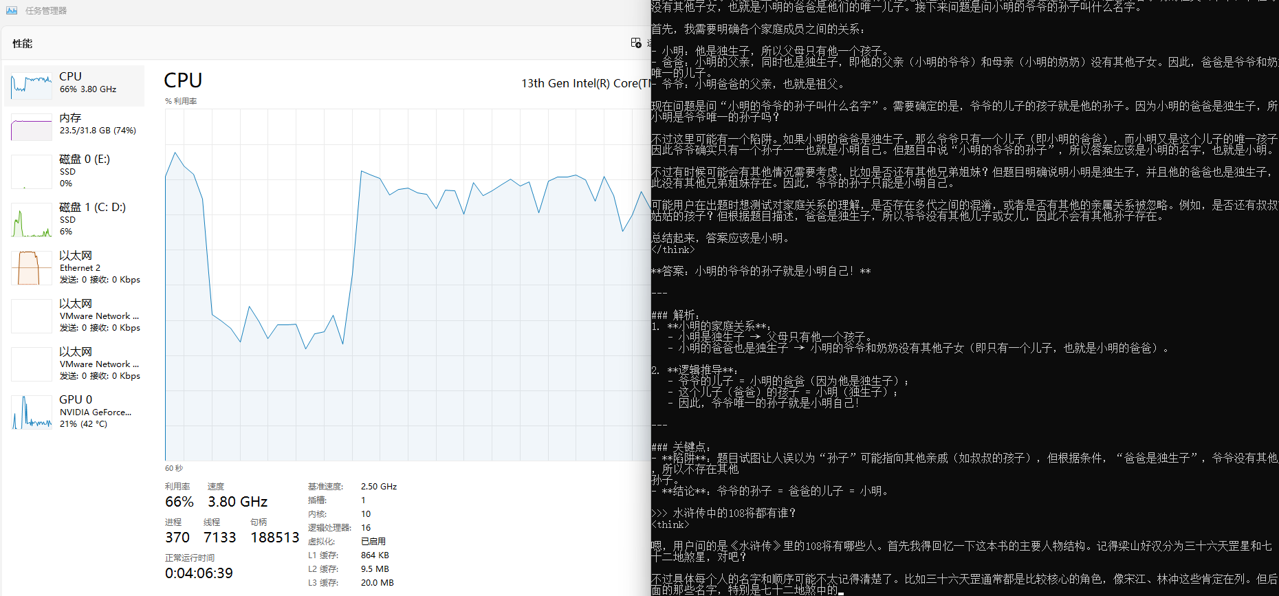1279x596 pixels.
Task: Click the 3.80 GHz speed value
Action: click(x=237, y=502)
